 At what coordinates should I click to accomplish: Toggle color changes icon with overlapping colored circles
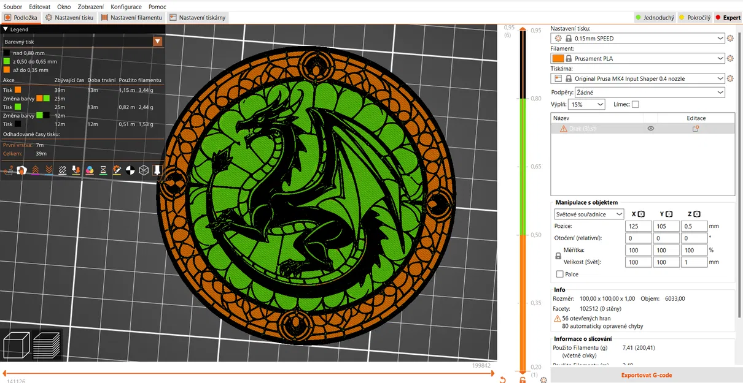90,170
